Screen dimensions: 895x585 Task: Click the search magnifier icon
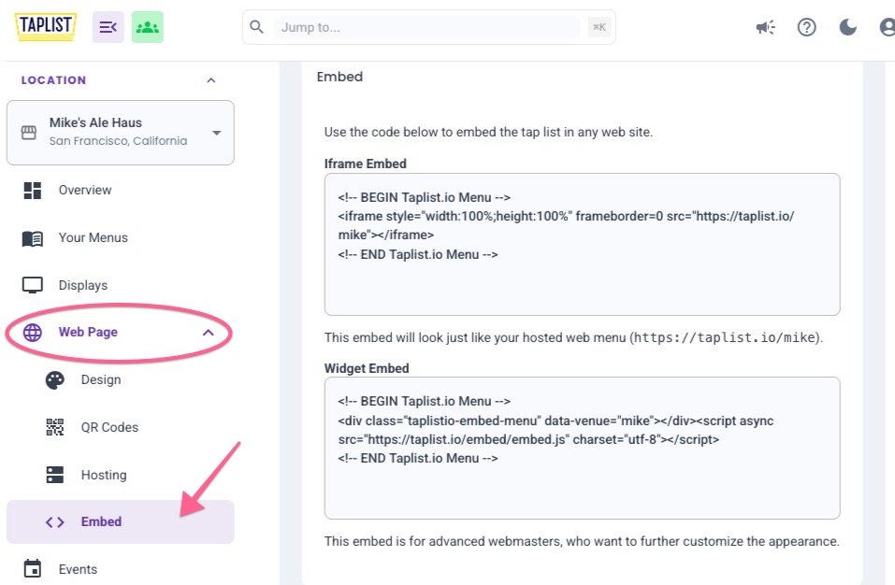[x=257, y=27]
